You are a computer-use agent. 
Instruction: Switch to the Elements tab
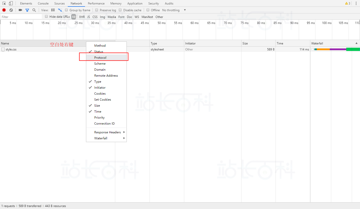coord(26,3)
